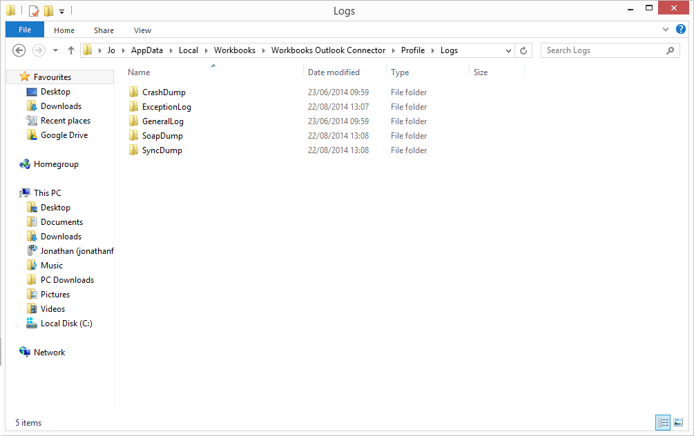Select Network in navigation pane
The height and width of the screenshot is (436, 694).
[x=49, y=353]
